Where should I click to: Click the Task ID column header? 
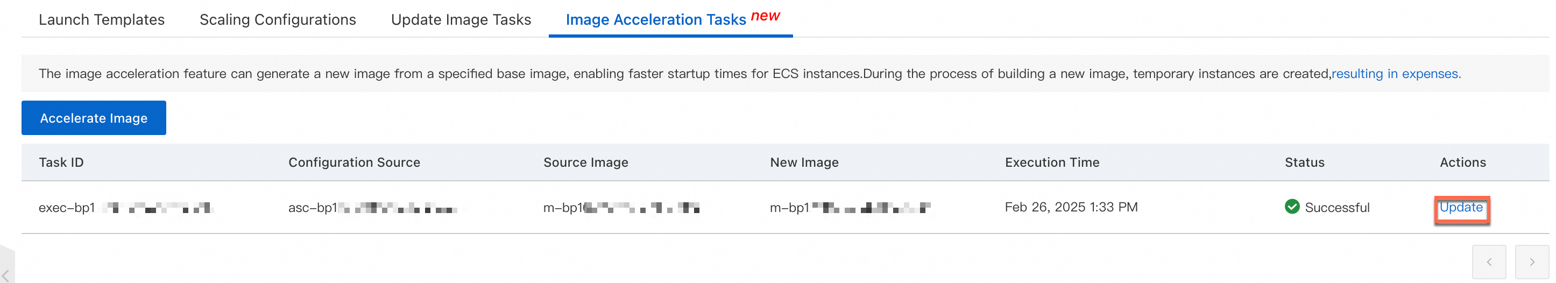coord(61,162)
